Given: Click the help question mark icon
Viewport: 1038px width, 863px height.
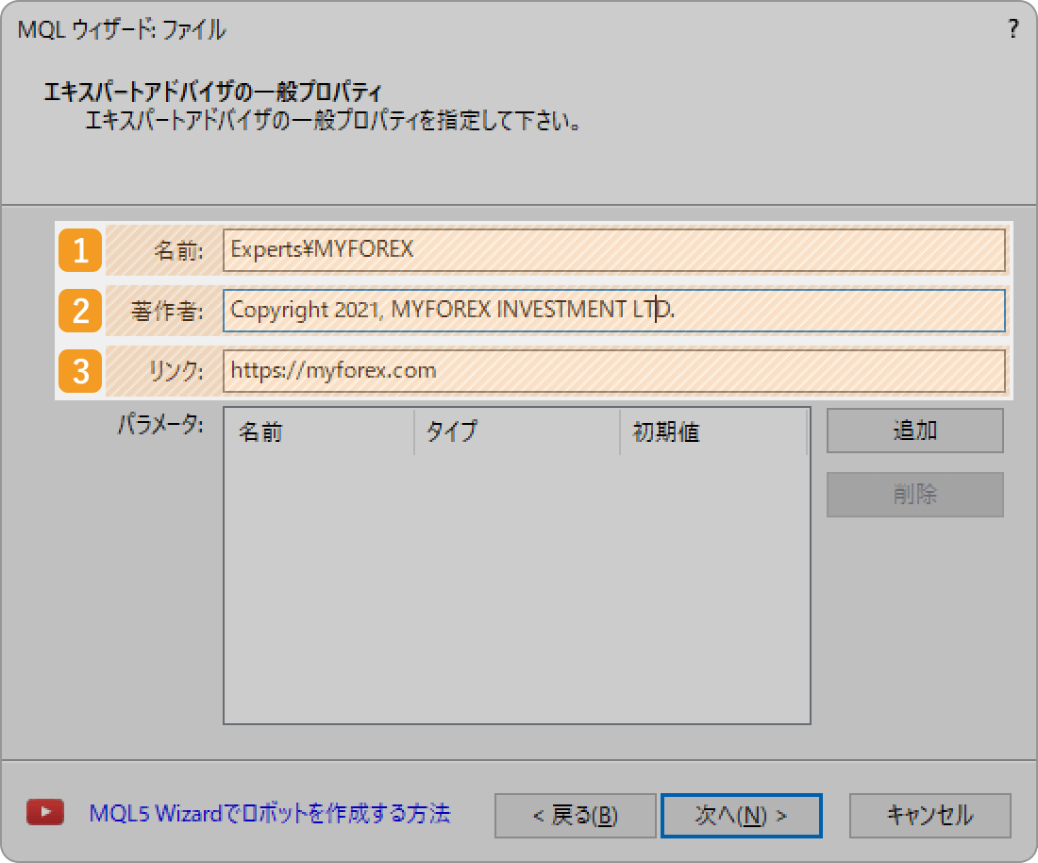Looking at the screenshot, I should click(1013, 28).
